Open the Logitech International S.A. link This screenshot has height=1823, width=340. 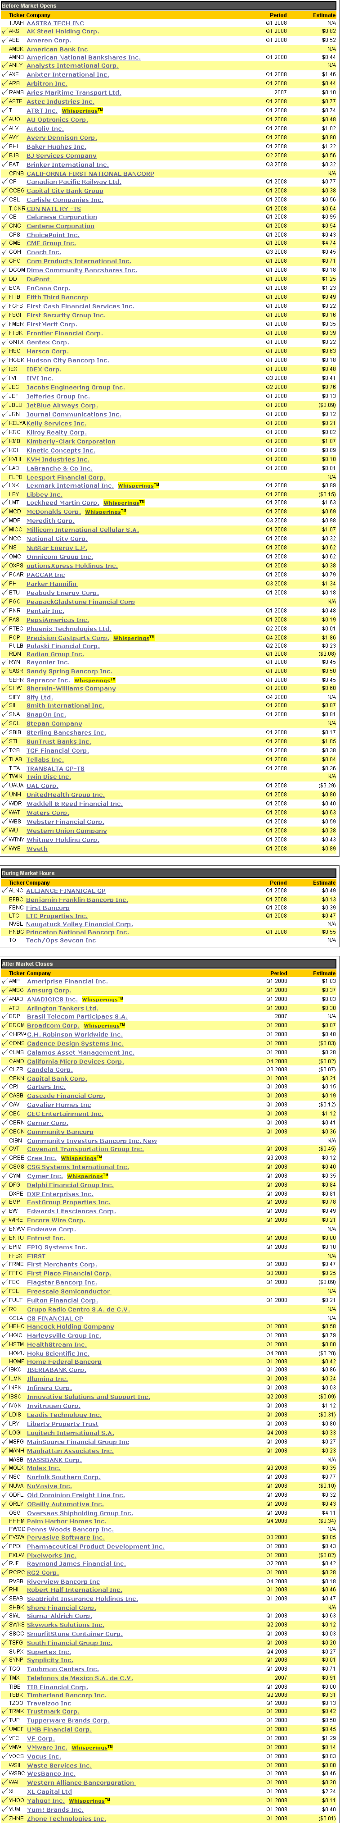71,1433
